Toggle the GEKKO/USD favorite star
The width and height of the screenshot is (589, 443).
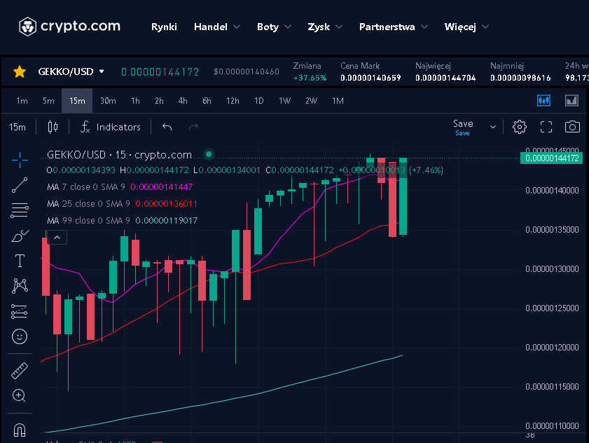point(20,71)
